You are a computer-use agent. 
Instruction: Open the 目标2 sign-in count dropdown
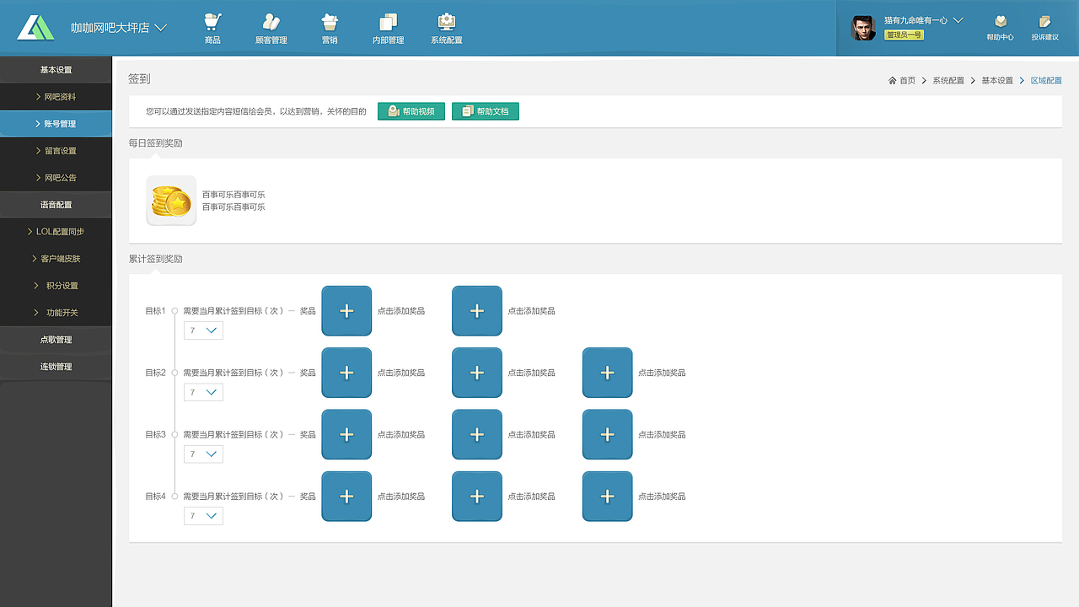[x=203, y=392]
